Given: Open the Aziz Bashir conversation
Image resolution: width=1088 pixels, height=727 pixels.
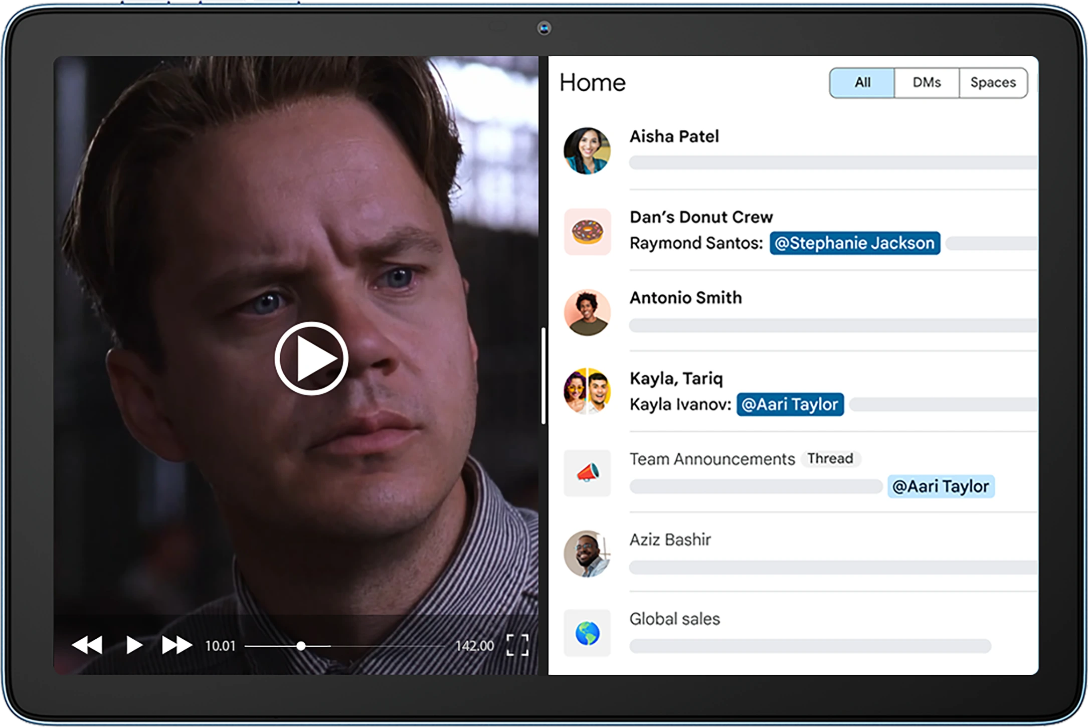Looking at the screenshot, I should 800,553.
